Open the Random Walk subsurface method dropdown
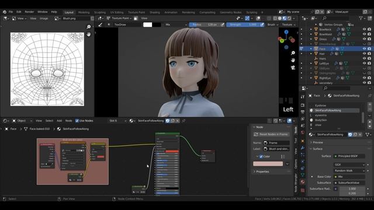374x210 pixels. click(x=349, y=170)
